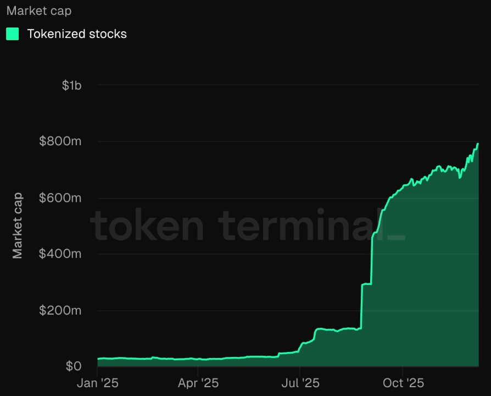Click the $800m y-axis label
The image size is (491, 396).
point(60,141)
